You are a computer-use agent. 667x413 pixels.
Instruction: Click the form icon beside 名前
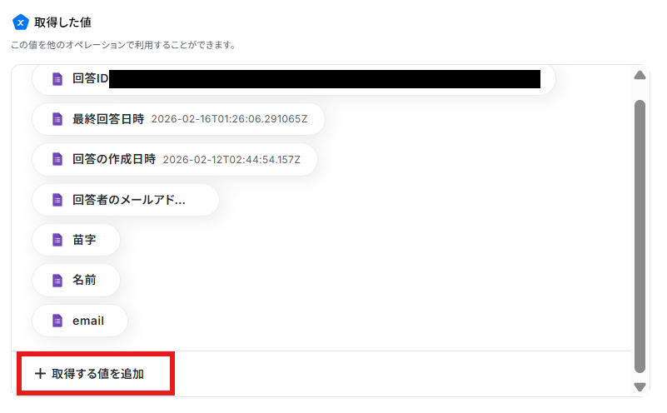pos(57,281)
